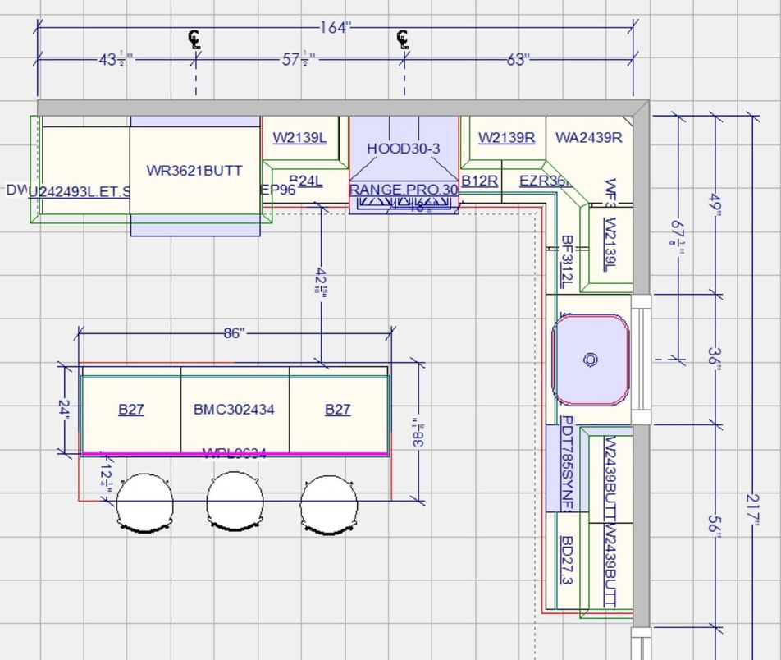This screenshot has width=781, height=660.
Task: Select the left bar stool at the island
Action: tap(144, 502)
